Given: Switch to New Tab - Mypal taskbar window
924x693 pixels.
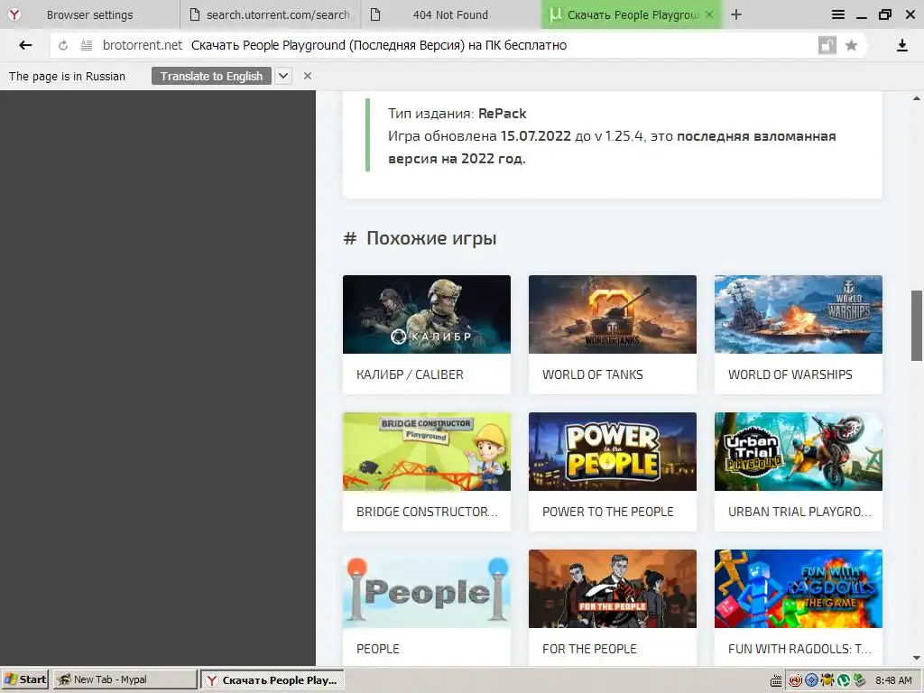Looking at the screenshot, I should (125, 680).
